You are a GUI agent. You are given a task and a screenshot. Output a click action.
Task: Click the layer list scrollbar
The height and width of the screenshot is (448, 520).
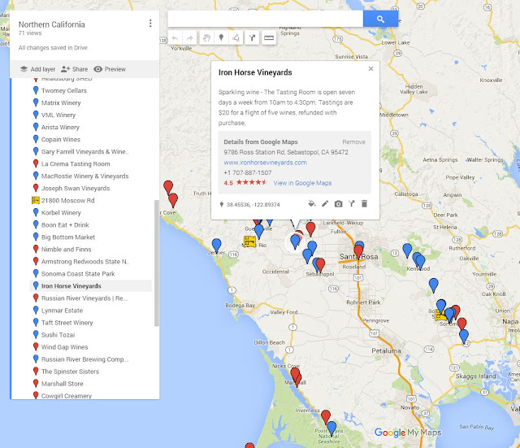tap(157, 263)
